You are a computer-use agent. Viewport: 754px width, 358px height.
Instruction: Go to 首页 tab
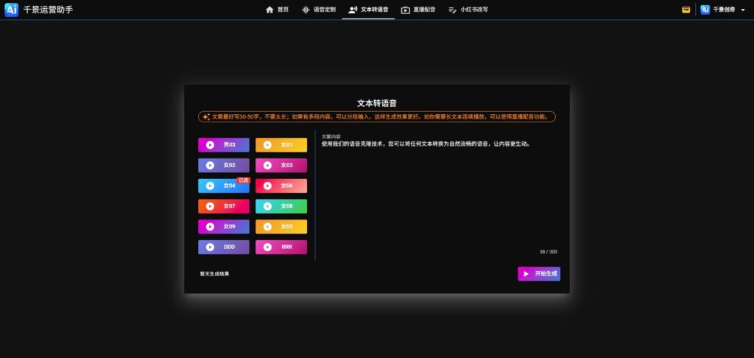click(277, 10)
